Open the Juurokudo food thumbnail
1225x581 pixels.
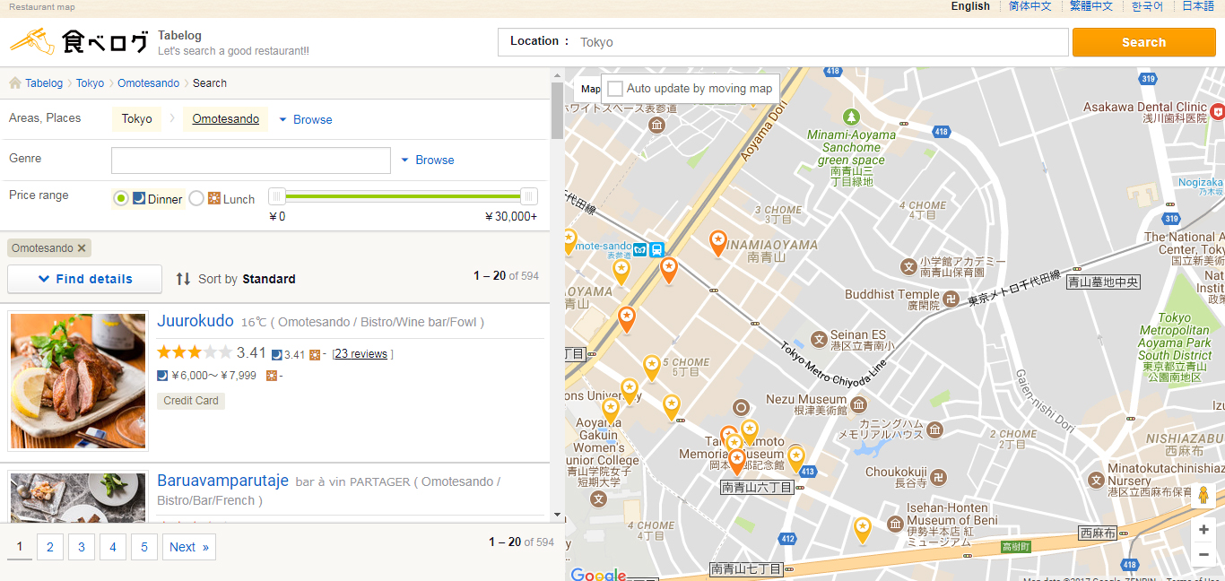[78, 381]
